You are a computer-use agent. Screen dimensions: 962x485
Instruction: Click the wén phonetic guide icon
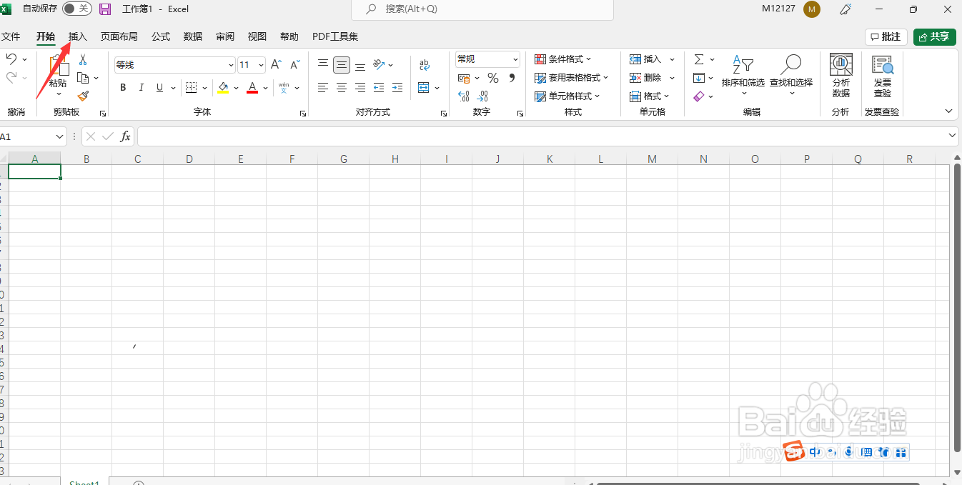[284, 88]
